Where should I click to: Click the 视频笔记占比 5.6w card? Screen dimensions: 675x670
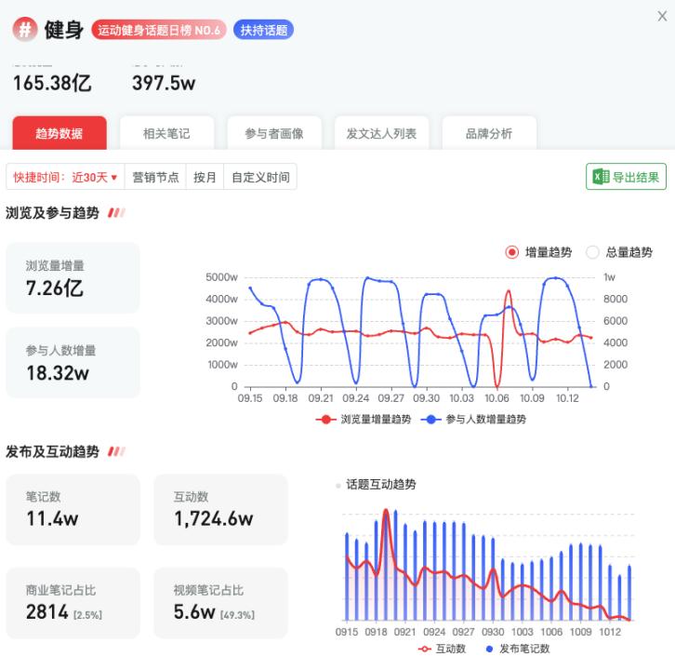click(x=220, y=603)
